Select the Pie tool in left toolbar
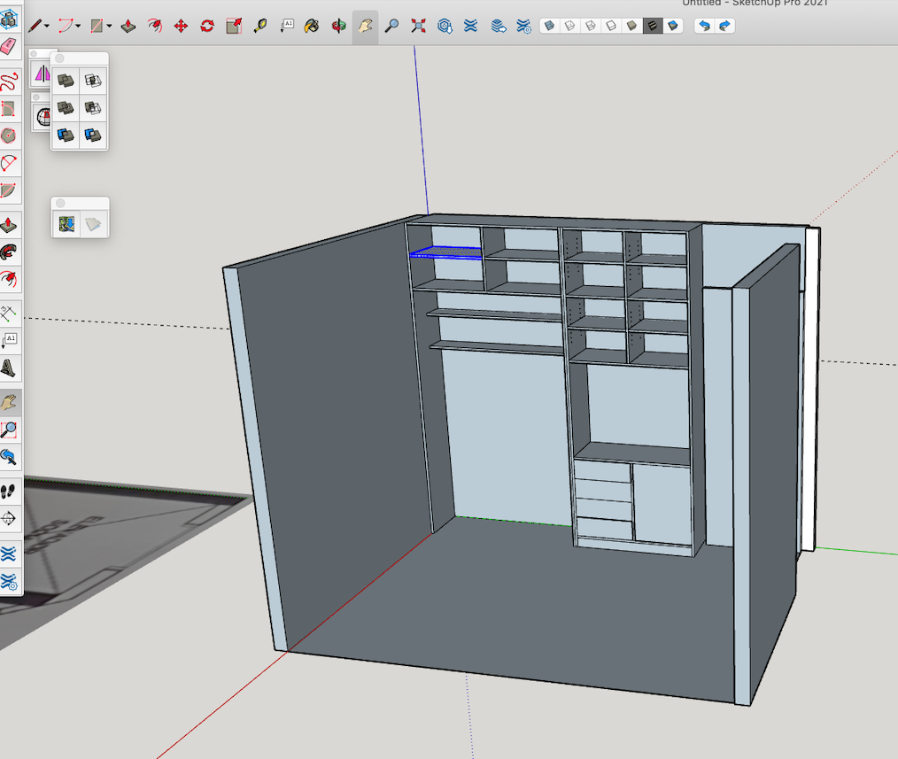898x759 pixels. point(9,190)
